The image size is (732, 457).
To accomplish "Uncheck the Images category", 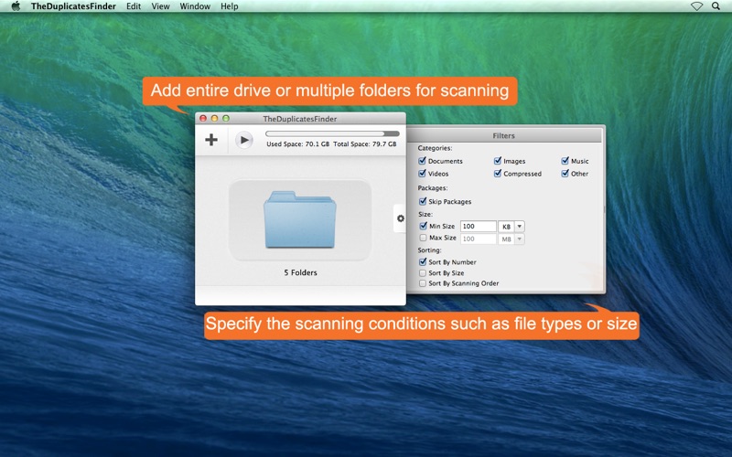I will coord(498,161).
